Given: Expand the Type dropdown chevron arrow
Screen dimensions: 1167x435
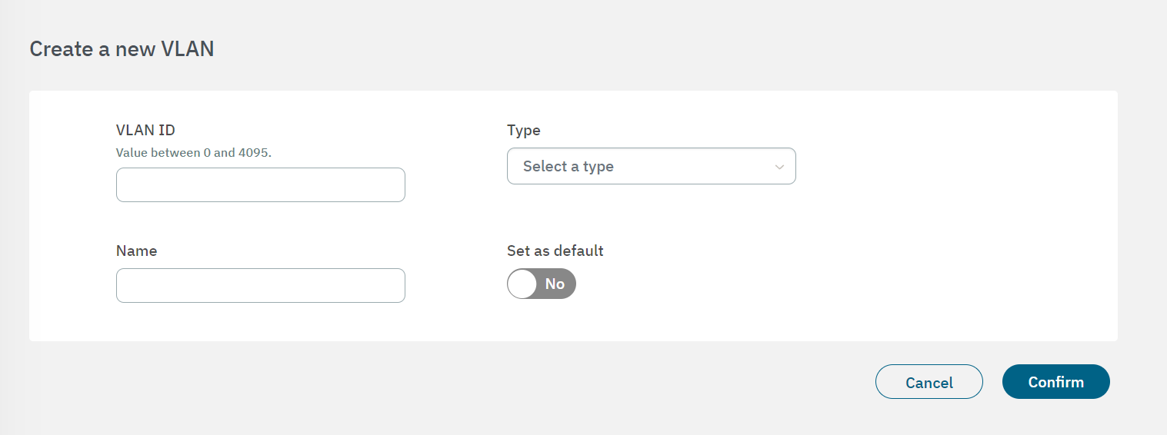Looking at the screenshot, I should [779, 167].
